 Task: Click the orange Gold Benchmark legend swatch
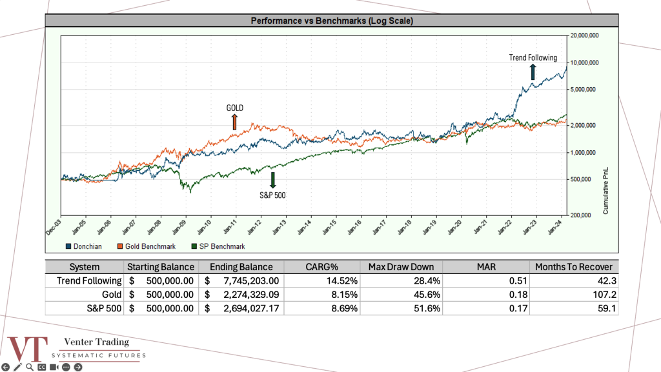click(x=119, y=246)
